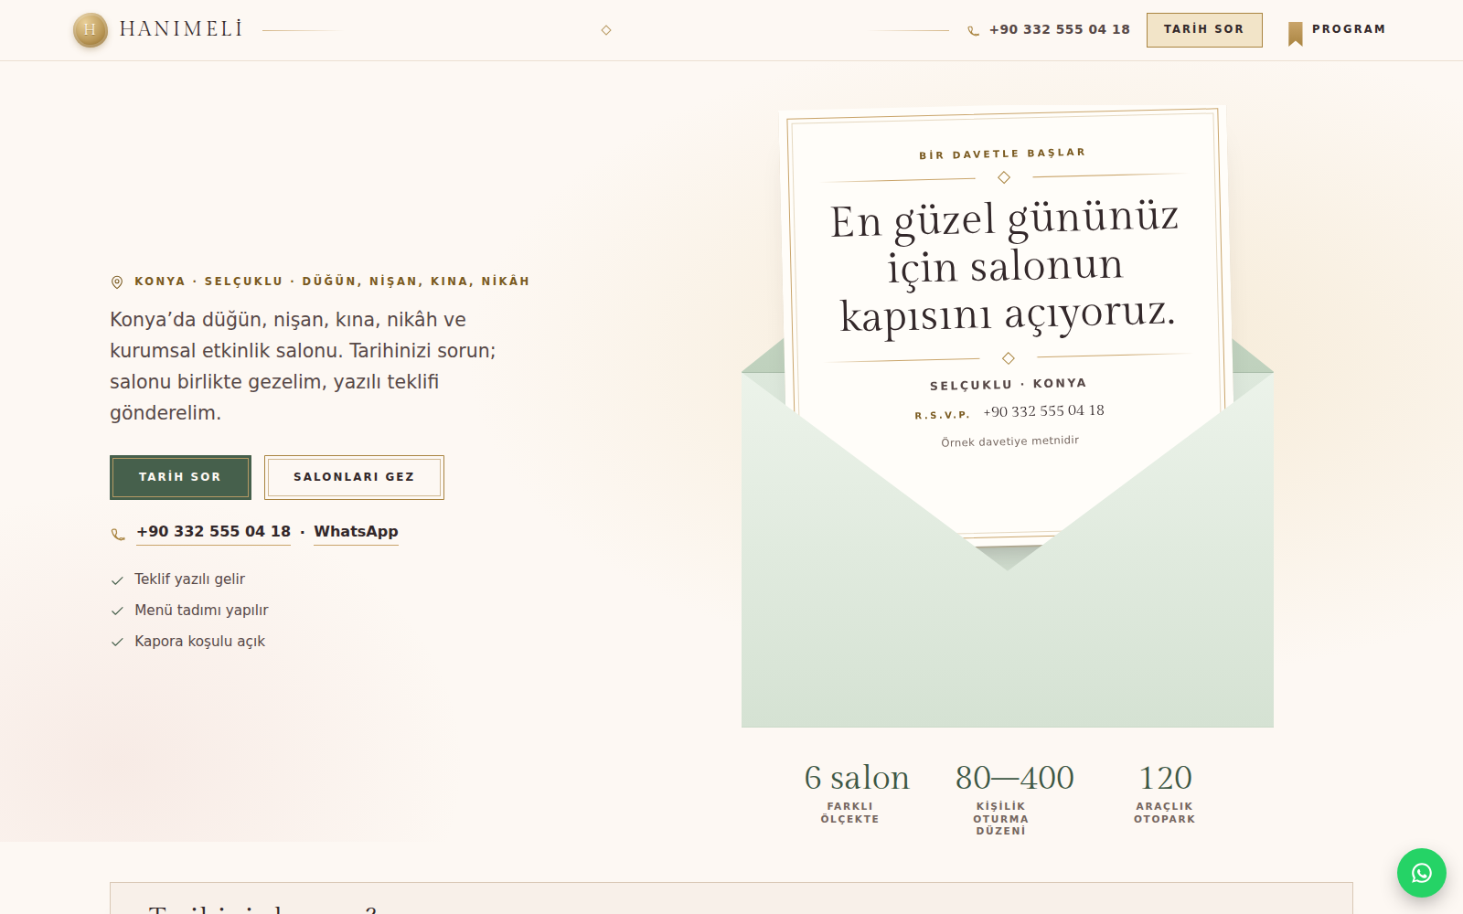Click the gold H logo emblem
Viewport: 1463px width, 914px height.
(x=90, y=29)
